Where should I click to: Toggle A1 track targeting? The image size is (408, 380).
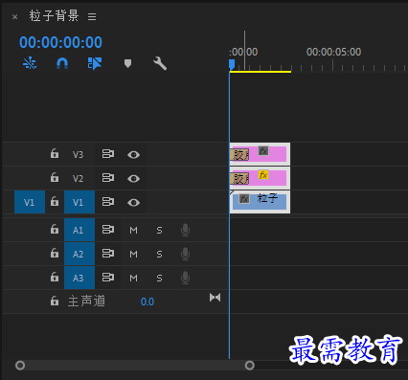[x=79, y=230]
